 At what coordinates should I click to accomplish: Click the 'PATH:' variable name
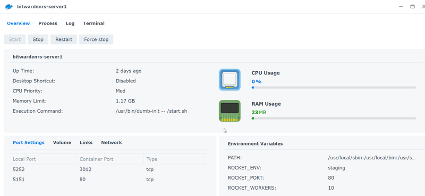pyautogui.click(x=235, y=158)
